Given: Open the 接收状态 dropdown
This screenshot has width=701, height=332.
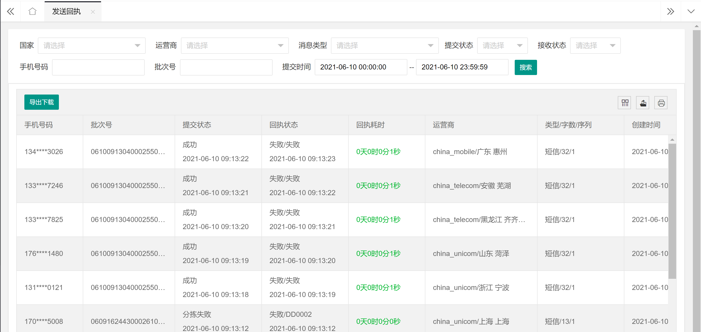Looking at the screenshot, I should [x=595, y=45].
